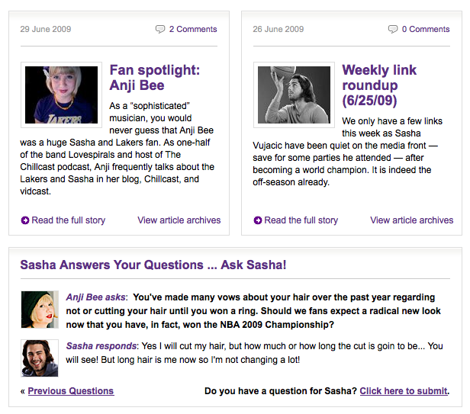Open the 0 Comments link
The image size is (470, 414).
click(x=426, y=29)
